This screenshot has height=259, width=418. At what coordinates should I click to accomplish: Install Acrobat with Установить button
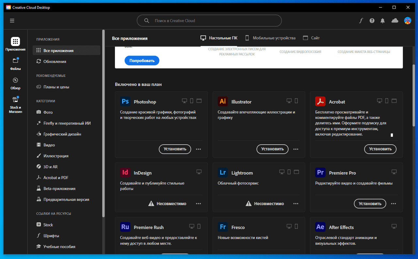coord(380,149)
